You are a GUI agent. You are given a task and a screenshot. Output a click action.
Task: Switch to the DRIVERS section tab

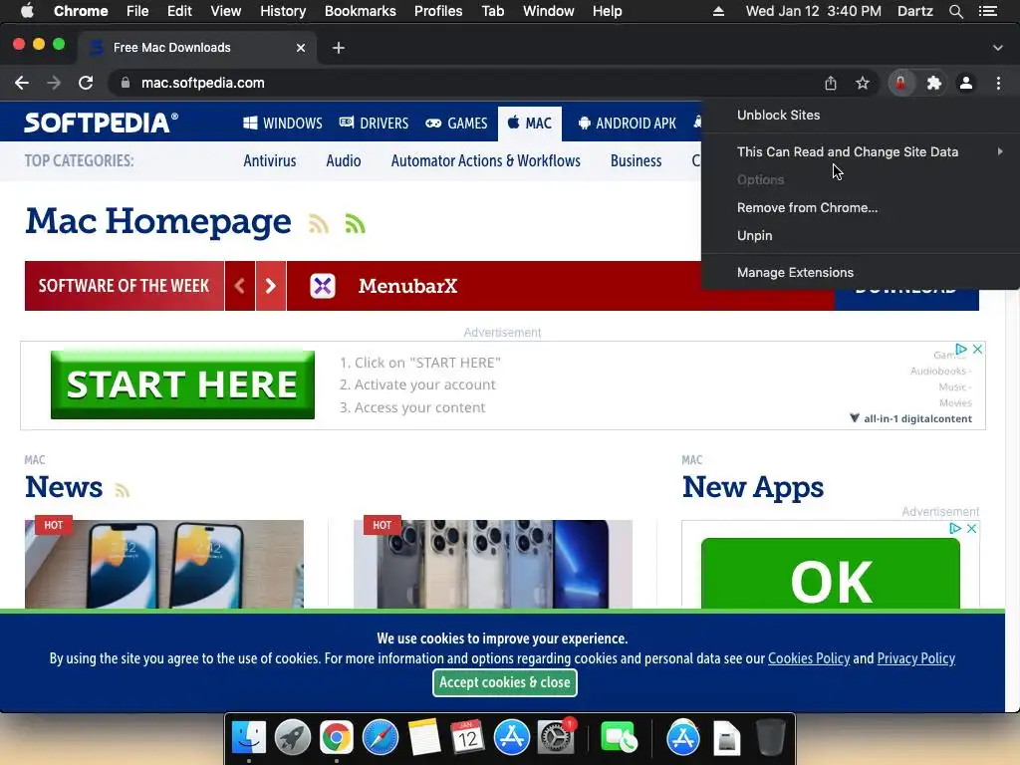pos(375,123)
